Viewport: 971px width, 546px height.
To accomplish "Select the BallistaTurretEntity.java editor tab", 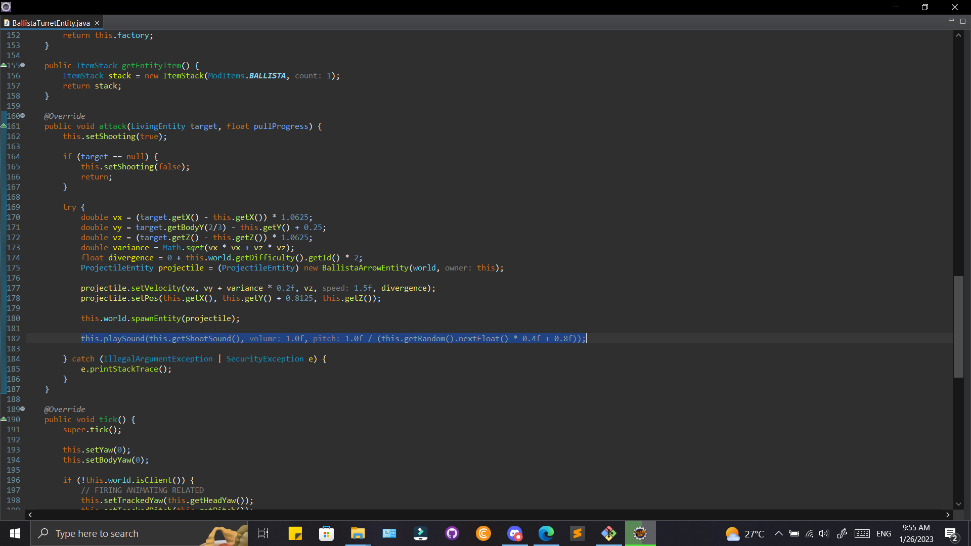I will click(x=51, y=23).
